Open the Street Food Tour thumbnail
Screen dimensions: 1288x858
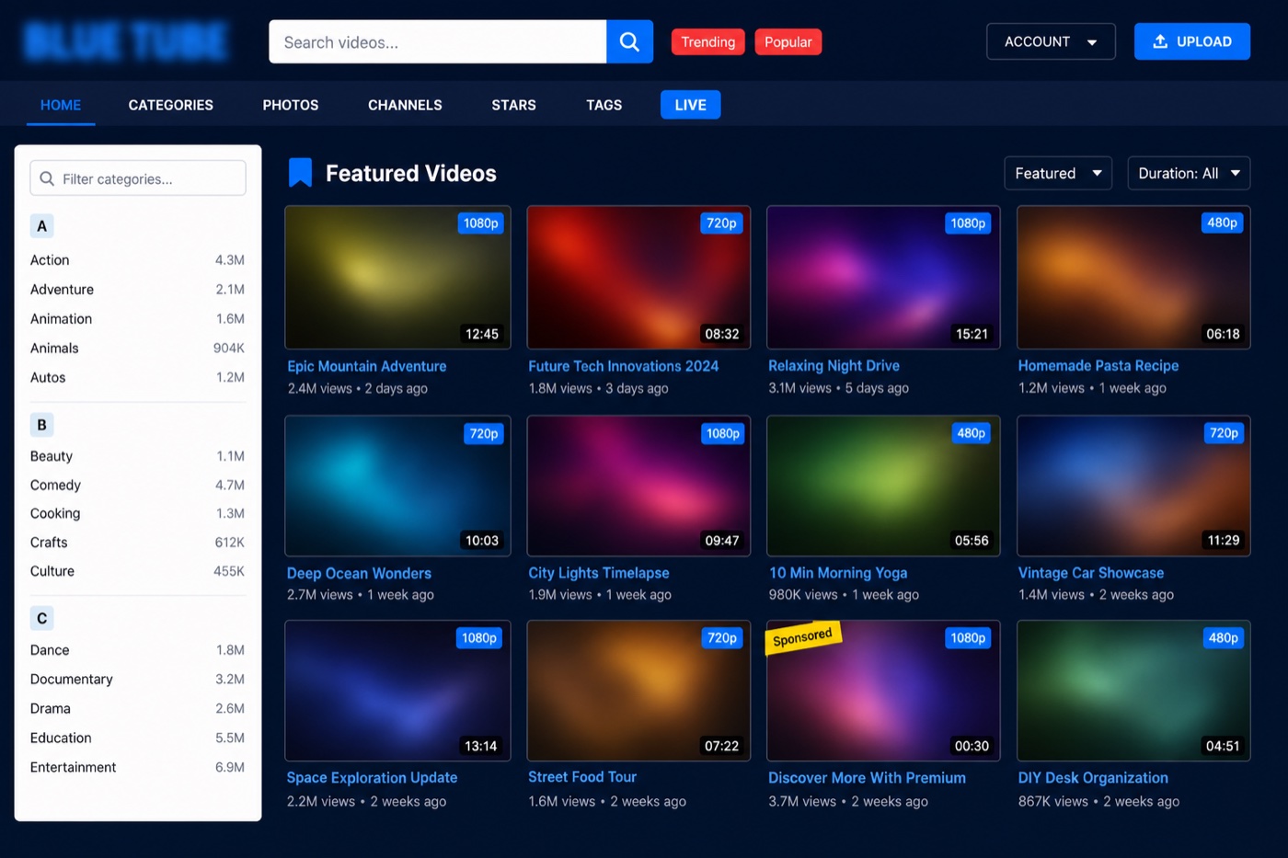pyautogui.click(x=638, y=691)
